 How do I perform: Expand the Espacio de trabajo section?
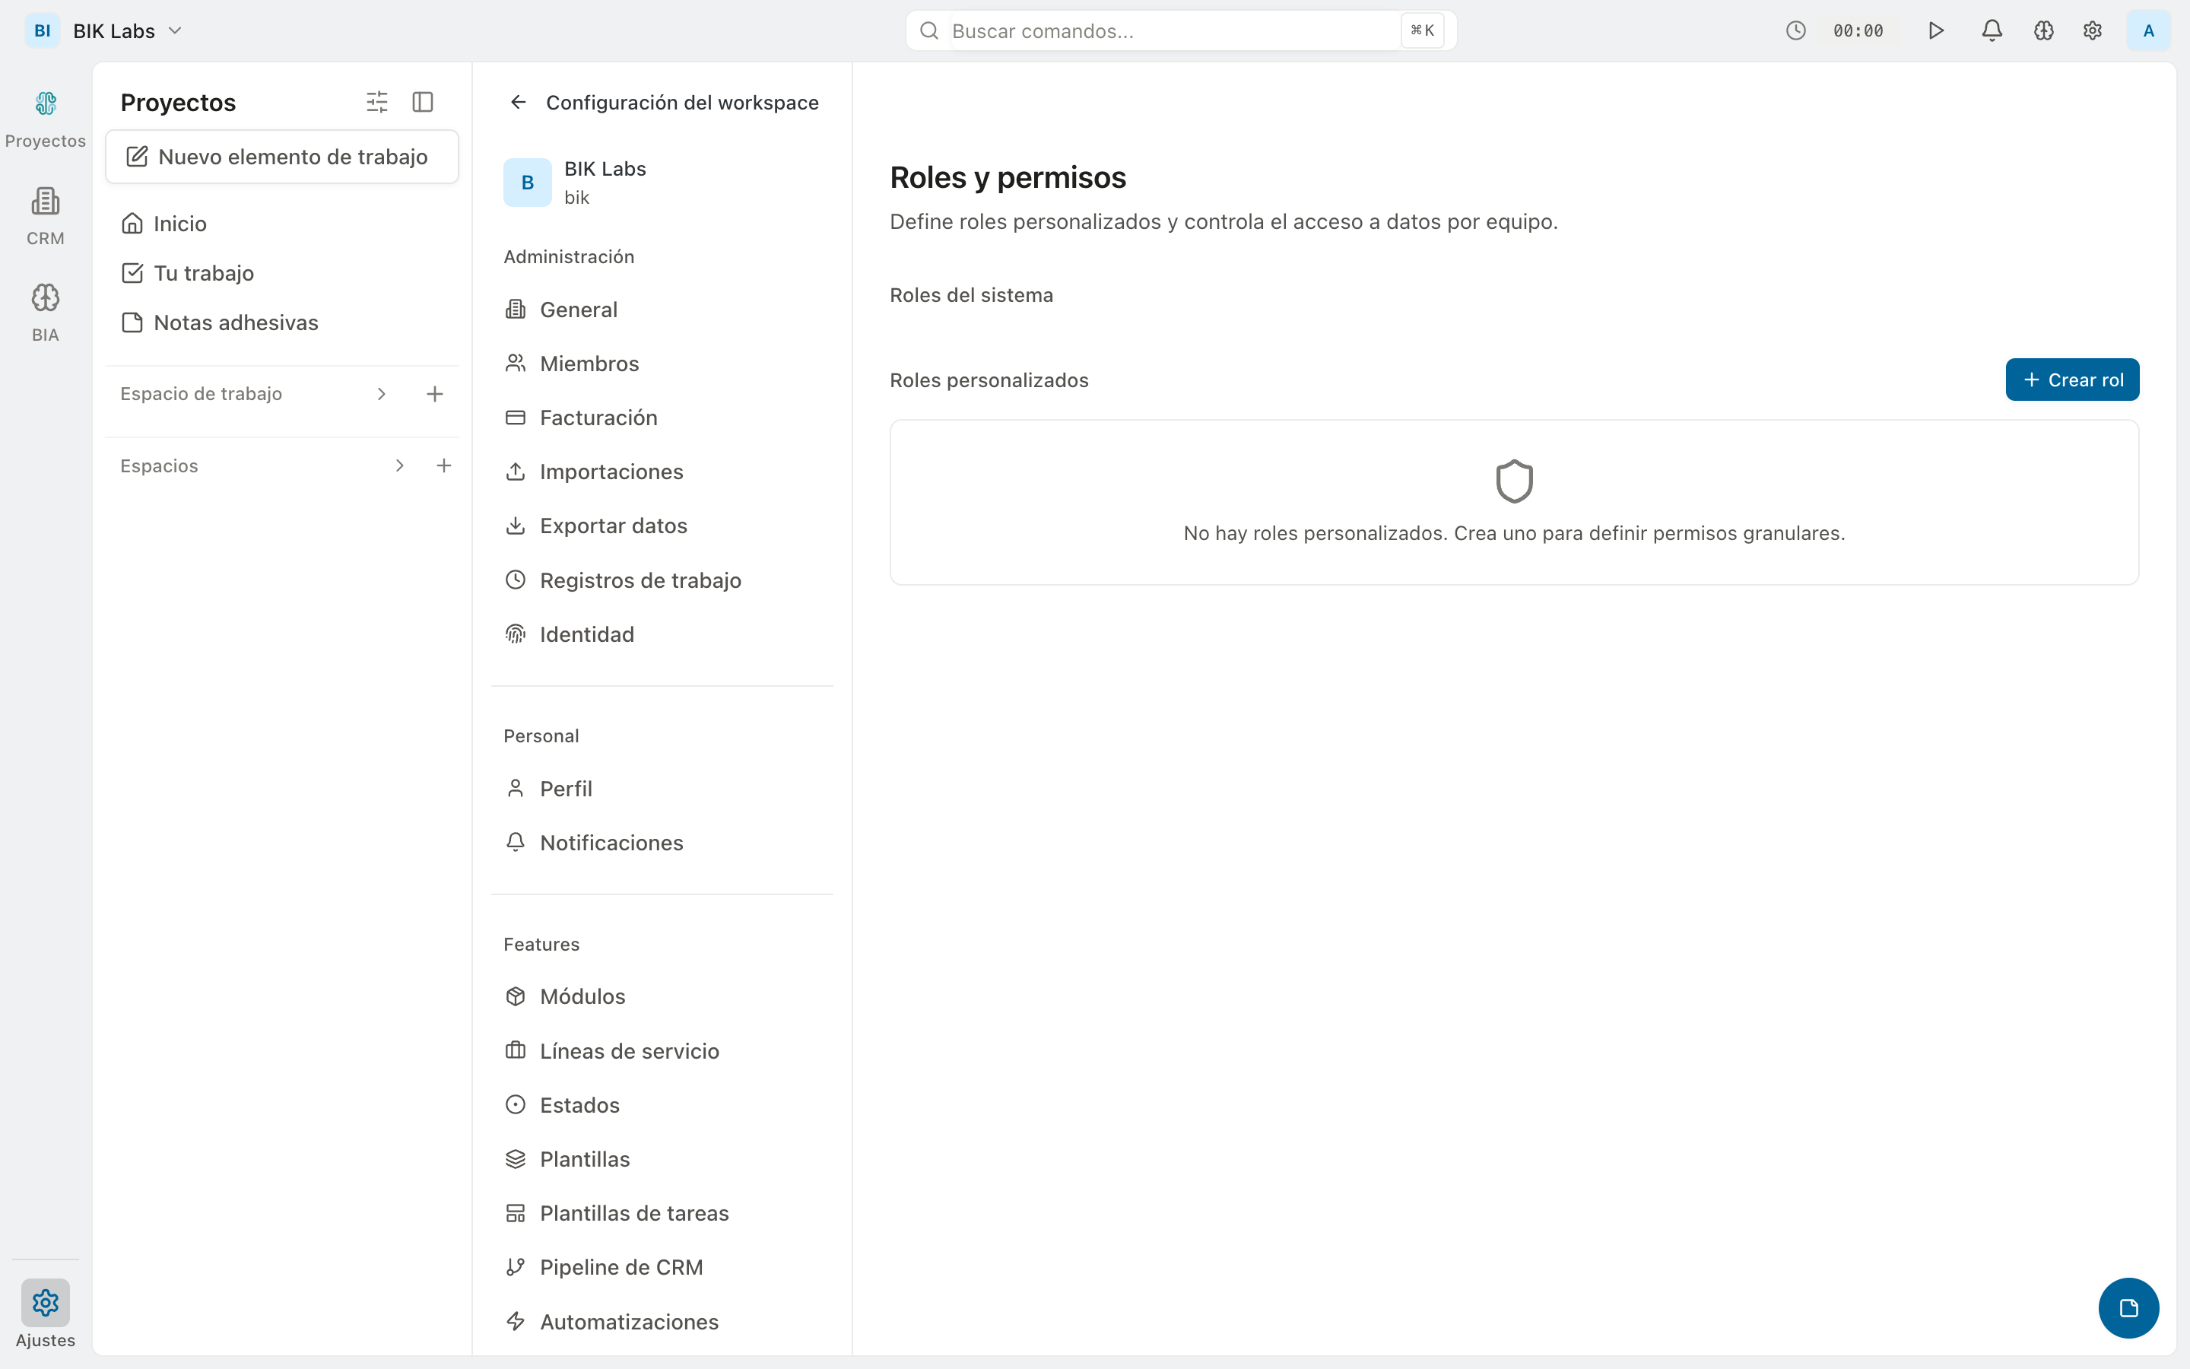(x=381, y=394)
